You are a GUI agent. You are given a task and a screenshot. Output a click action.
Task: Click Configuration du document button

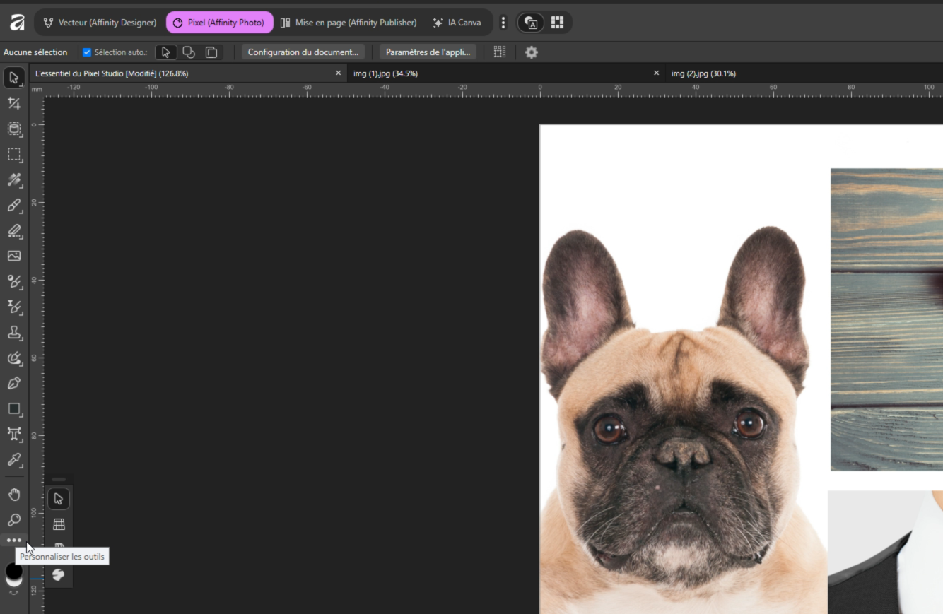pos(303,52)
